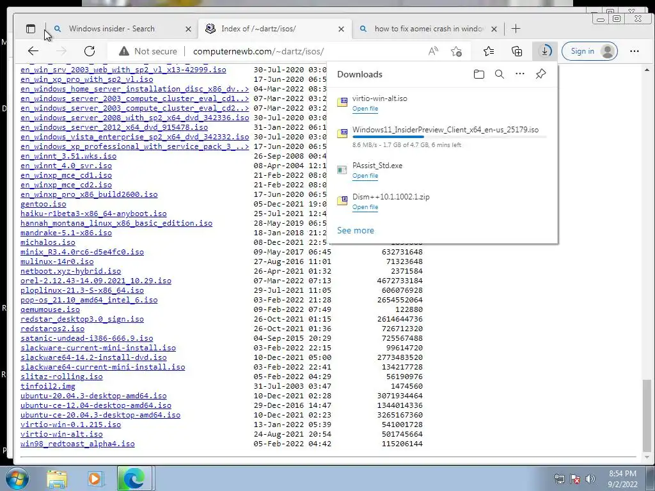
Task: Open haiku-r1beta3-x86_64-anyboot.iso link
Action: point(93,214)
